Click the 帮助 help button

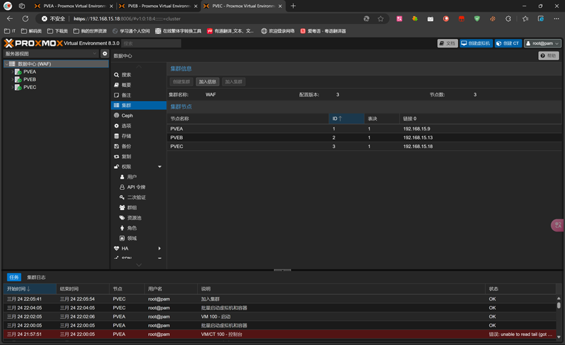point(549,56)
